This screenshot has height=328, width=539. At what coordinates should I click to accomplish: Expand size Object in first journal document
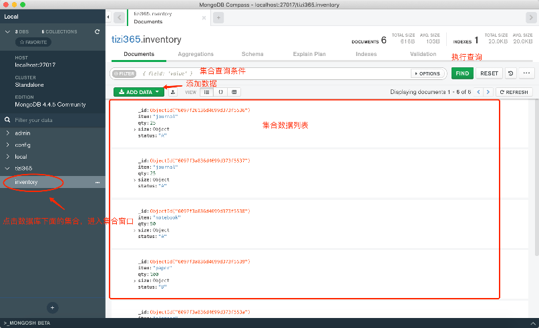click(x=135, y=129)
